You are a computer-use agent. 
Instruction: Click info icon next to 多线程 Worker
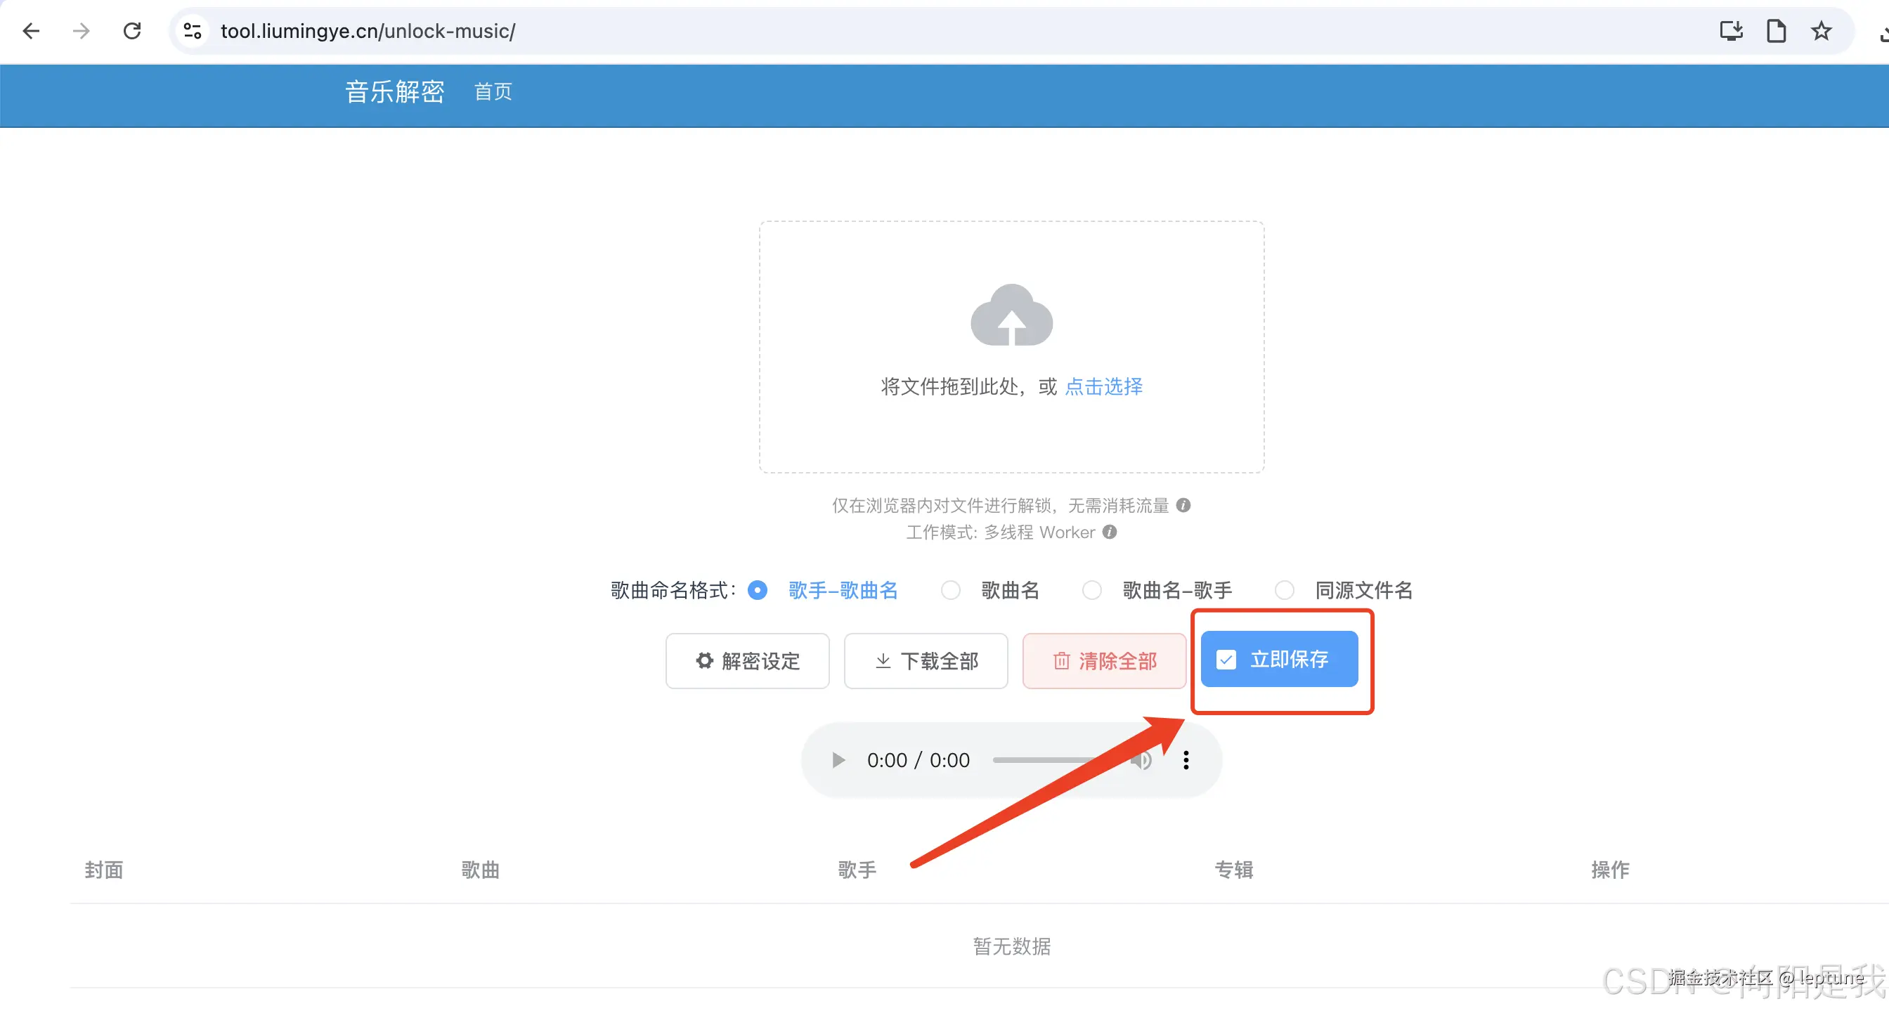coord(1110,532)
